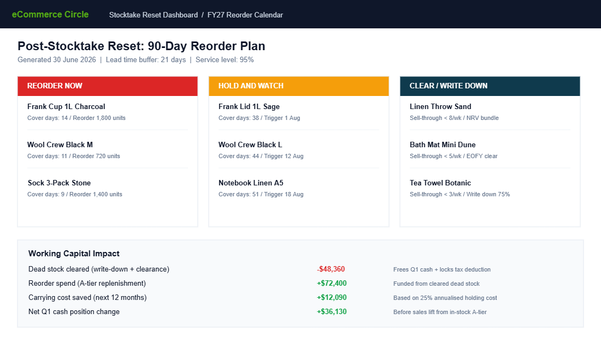Click Based on 25% annualised holding cost

pos(445,298)
